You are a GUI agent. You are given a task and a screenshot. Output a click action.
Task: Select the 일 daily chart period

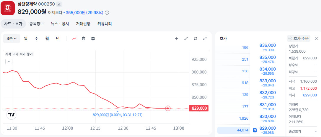tap(26, 39)
